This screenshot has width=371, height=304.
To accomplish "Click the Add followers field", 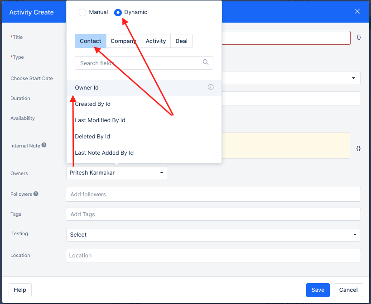I will (213, 195).
